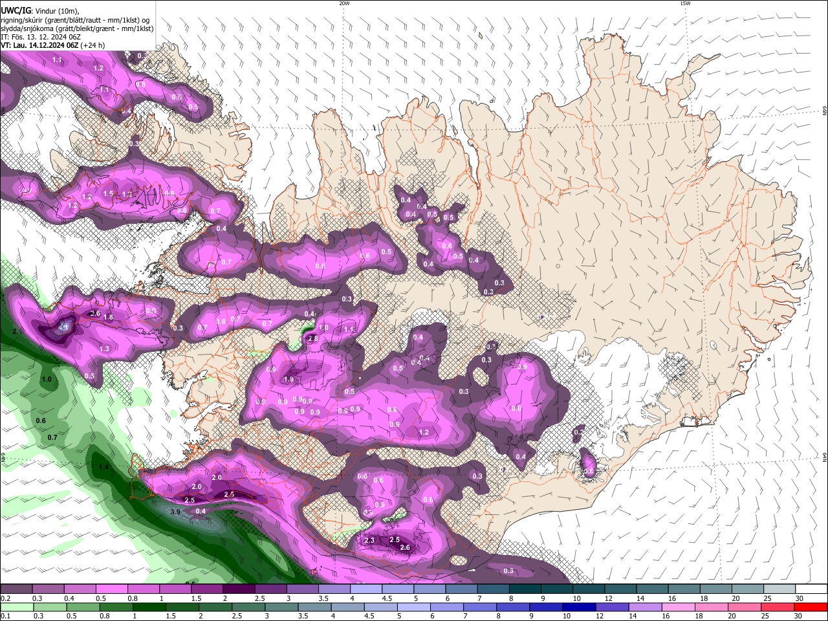Click the 18 label in rain legend
The image size is (828, 621).
[x=699, y=616]
